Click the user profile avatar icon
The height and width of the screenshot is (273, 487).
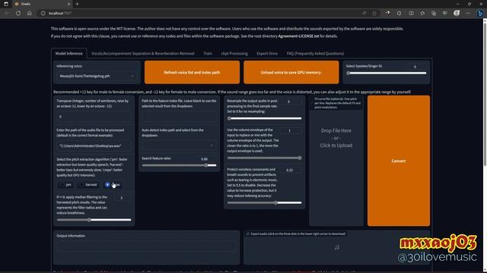click(x=457, y=14)
